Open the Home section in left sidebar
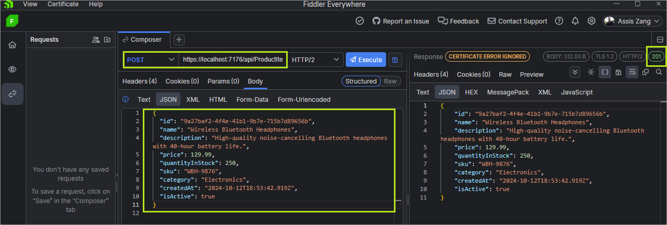Image resolution: width=667 pixels, height=225 pixels. [x=12, y=45]
